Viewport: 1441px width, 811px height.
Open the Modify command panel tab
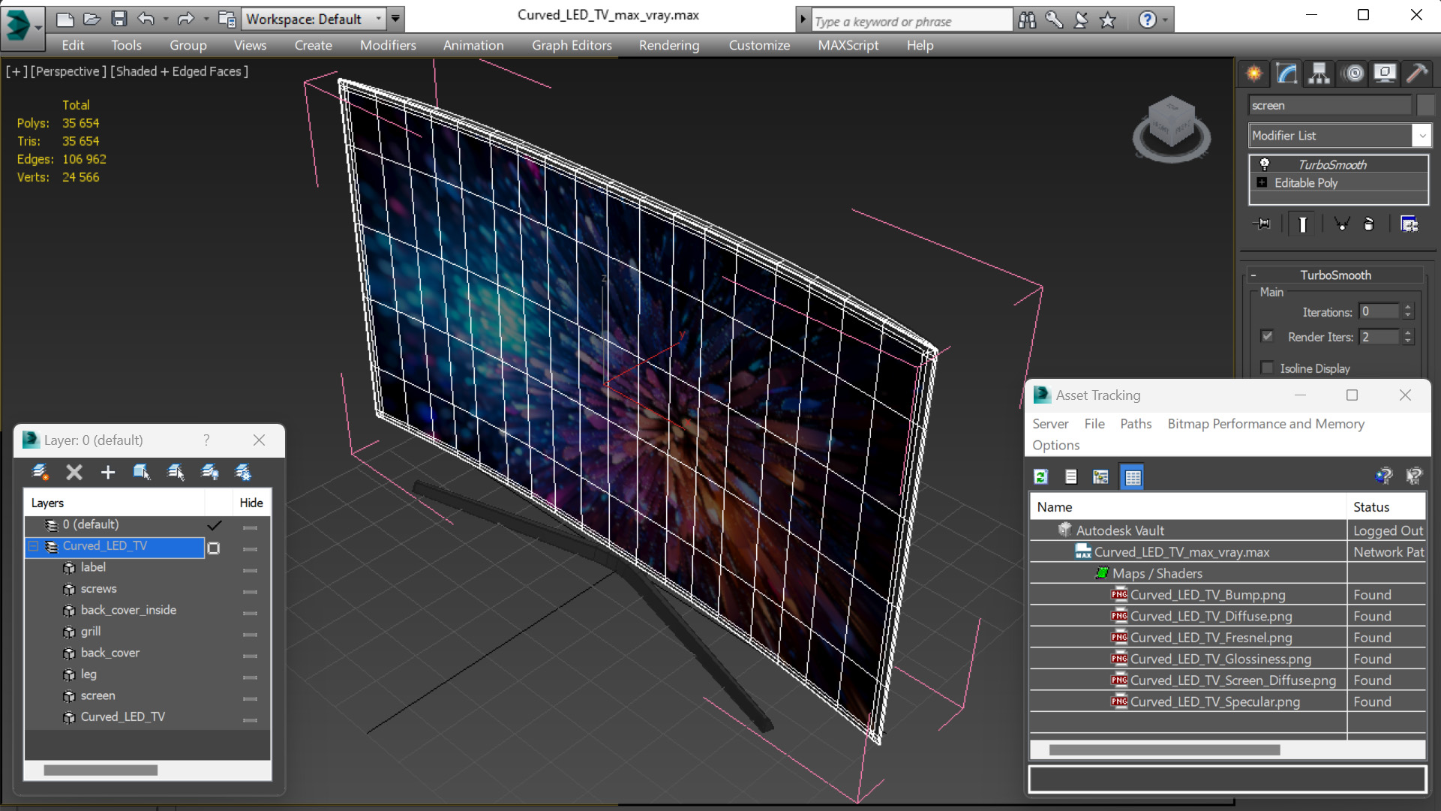pyautogui.click(x=1286, y=73)
